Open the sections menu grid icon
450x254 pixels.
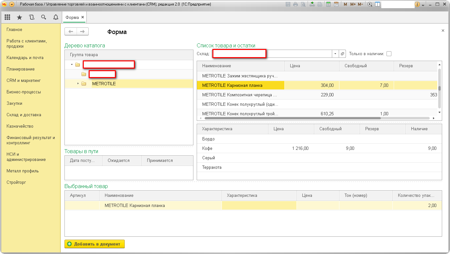pyautogui.click(x=7, y=17)
